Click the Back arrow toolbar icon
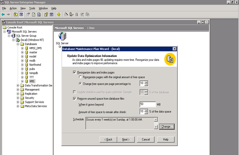The image size is (239, 155). click(x=3, y=15)
